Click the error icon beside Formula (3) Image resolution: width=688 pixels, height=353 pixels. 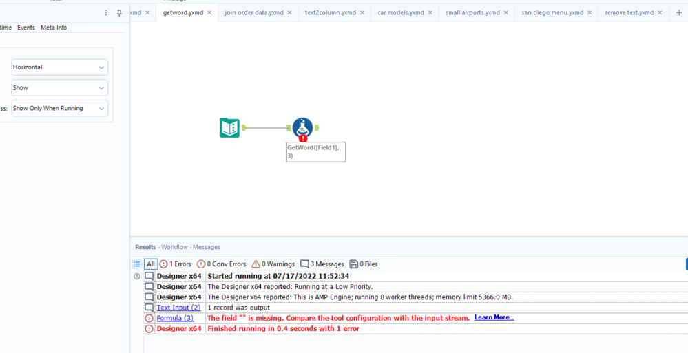point(149,318)
